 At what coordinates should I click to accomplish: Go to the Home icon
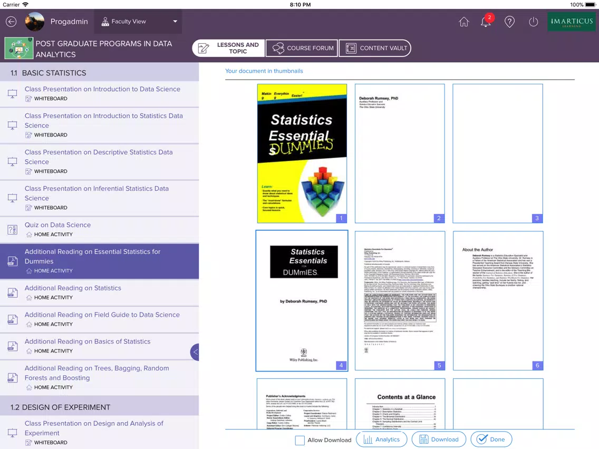point(464,22)
